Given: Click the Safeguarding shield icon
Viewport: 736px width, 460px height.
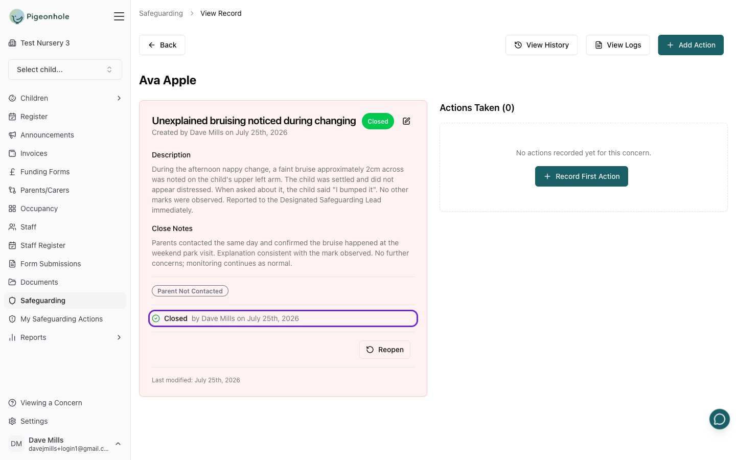Looking at the screenshot, I should [12, 301].
